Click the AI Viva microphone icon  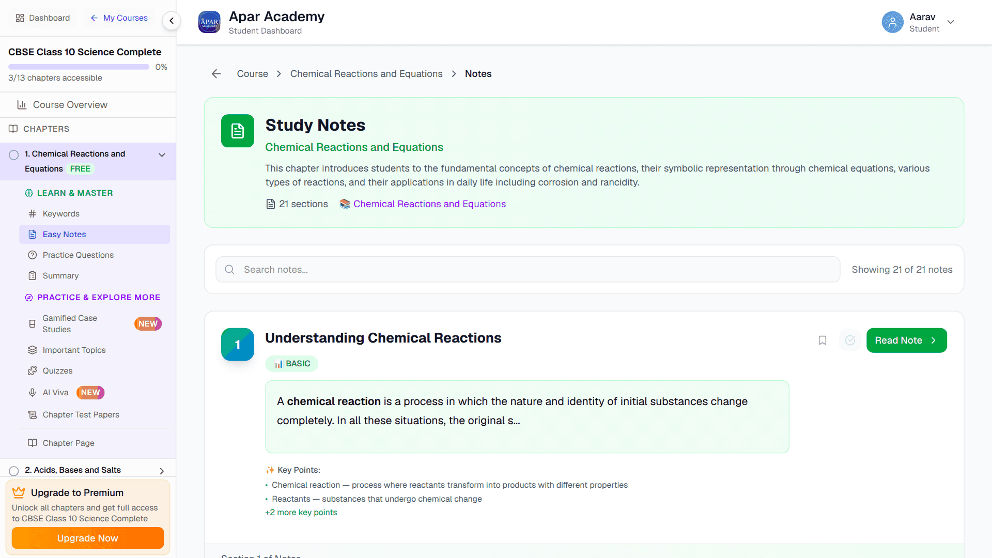pyautogui.click(x=32, y=393)
